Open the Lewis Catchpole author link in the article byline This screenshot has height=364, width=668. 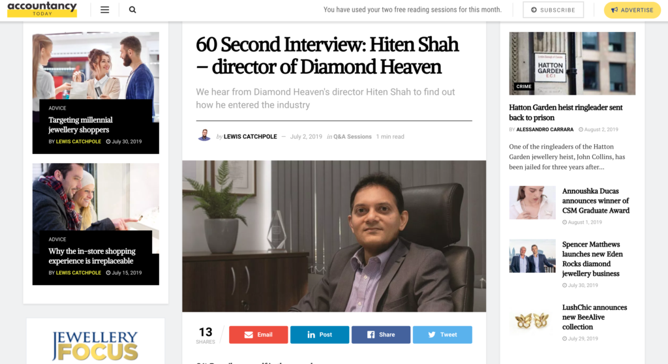[250, 136]
